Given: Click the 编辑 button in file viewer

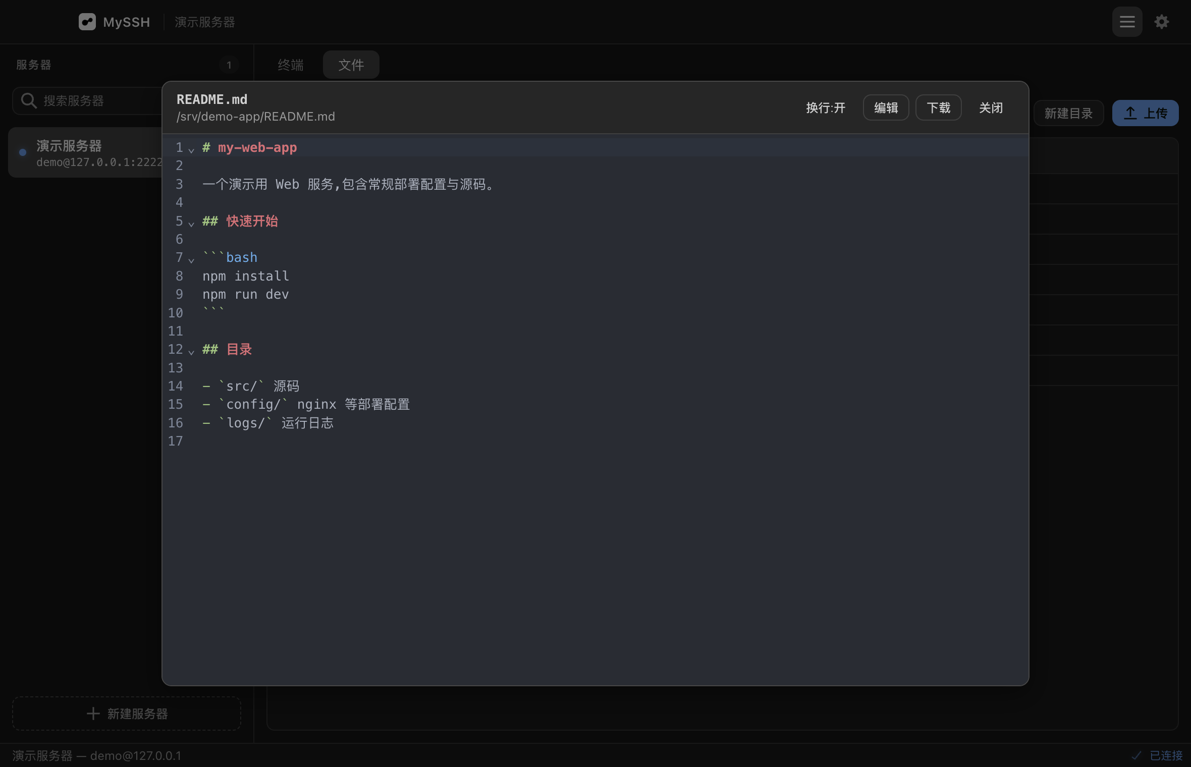Looking at the screenshot, I should point(886,107).
